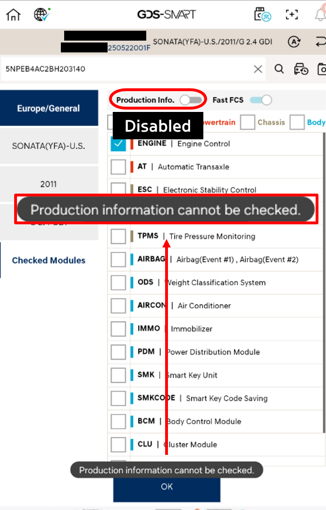The width and height of the screenshot is (326, 510).
Task: Start a VIN search with the magnifier icon
Action: (279, 69)
